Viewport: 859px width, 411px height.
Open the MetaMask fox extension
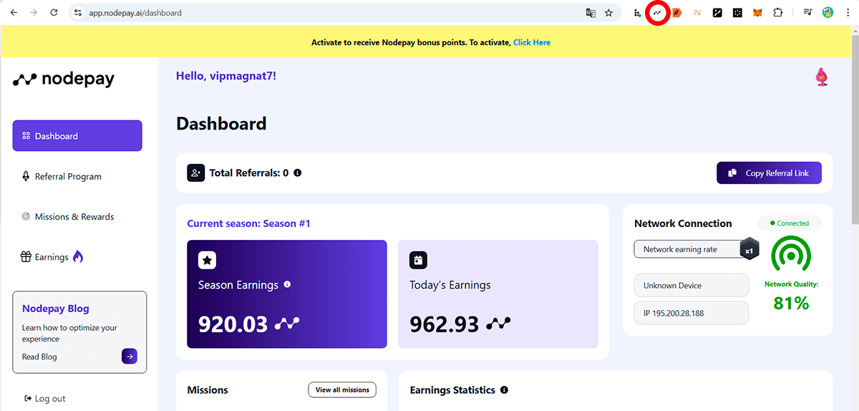[x=757, y=13]
